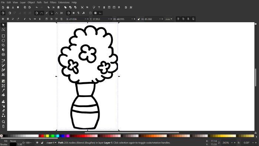Toggle snap to guides
Viewport: 259px width, 146px height.
coord(100,13)
